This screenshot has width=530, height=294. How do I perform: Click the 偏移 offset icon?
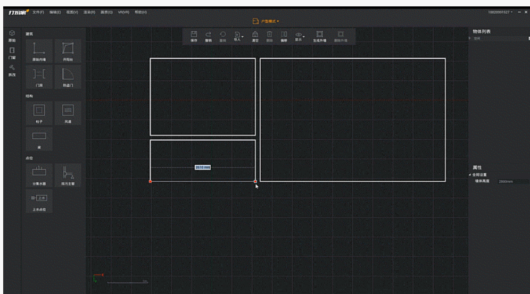pos(284,37)
